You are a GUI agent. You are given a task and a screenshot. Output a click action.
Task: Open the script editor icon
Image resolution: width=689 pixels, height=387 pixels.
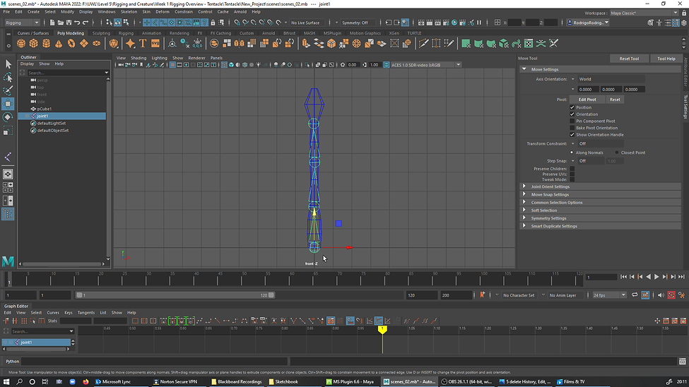click(x=683, y=362)
